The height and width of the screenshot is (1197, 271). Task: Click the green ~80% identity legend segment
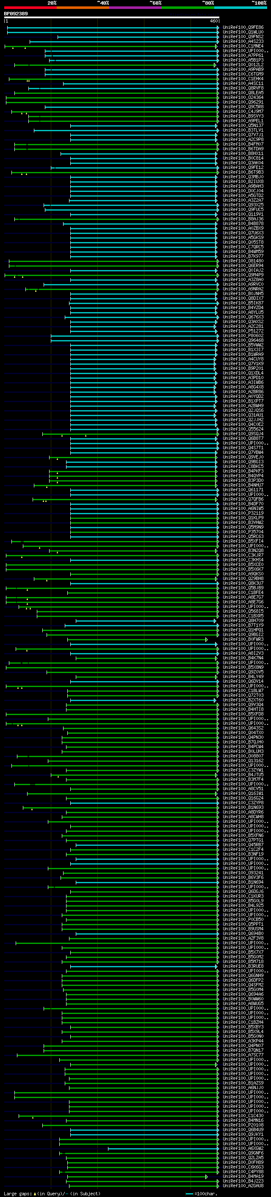188,8
